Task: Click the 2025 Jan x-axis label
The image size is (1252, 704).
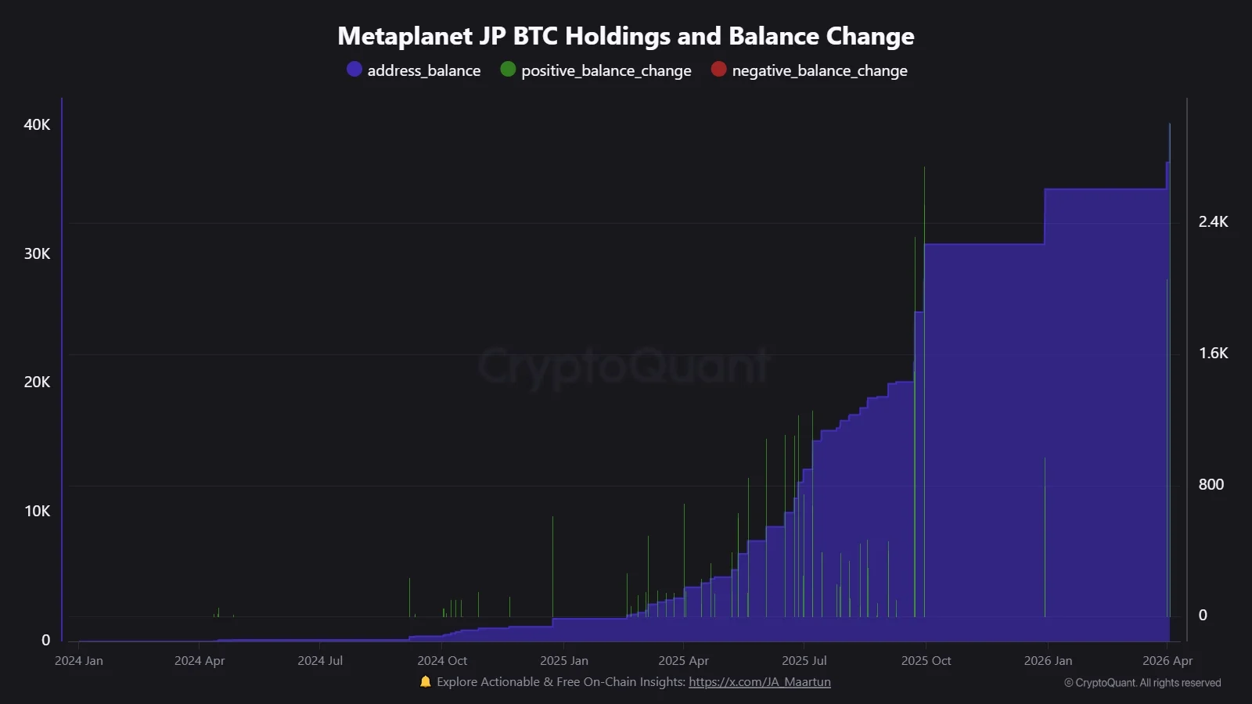Action: pos(564,661)
